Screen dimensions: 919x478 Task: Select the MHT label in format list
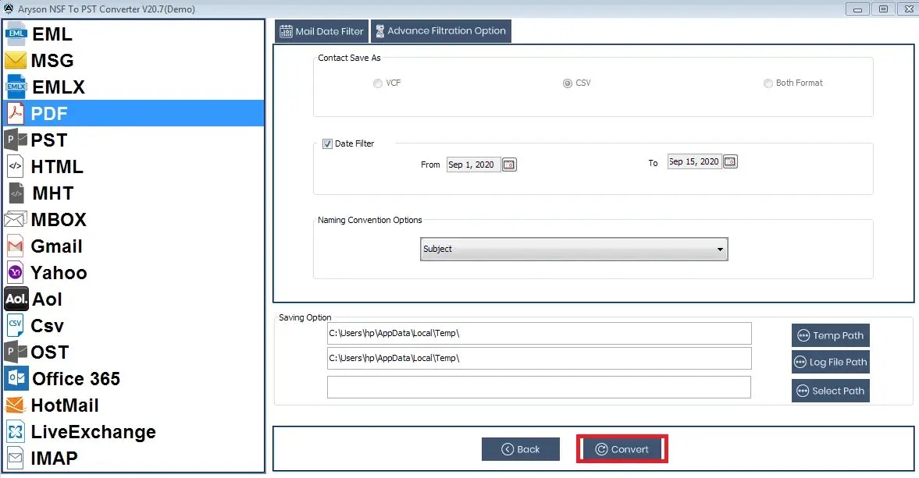pos(53,193)
